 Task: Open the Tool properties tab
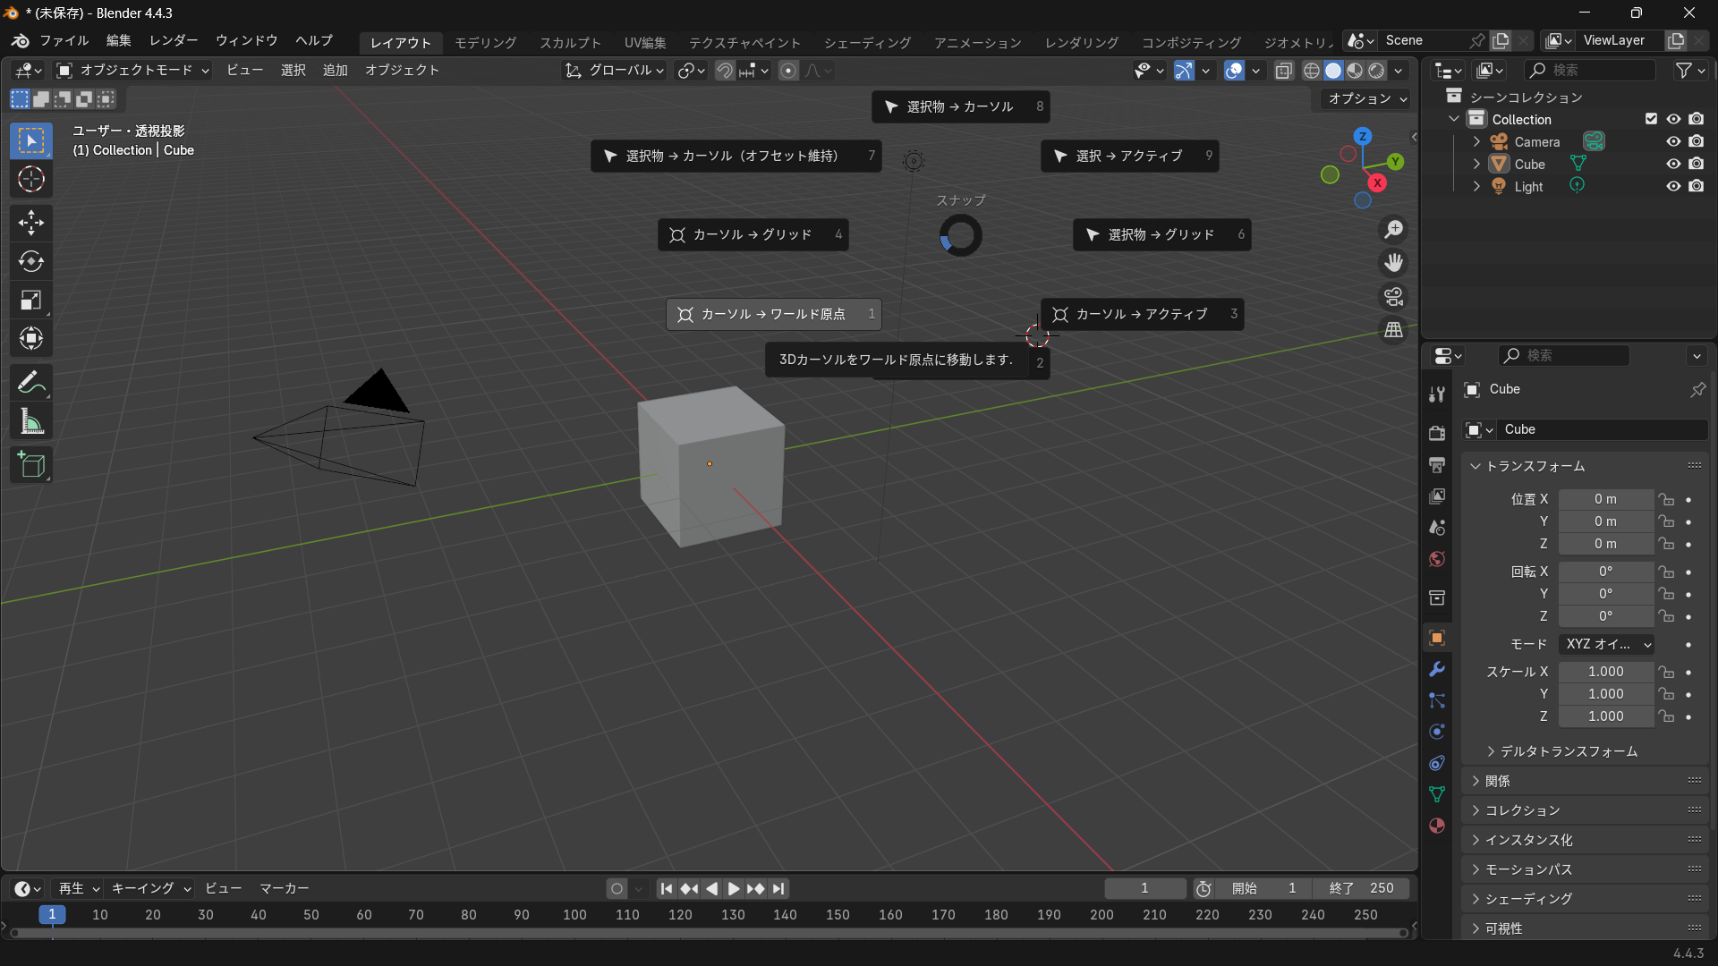pyautogui.click(x=1437, y=394)
